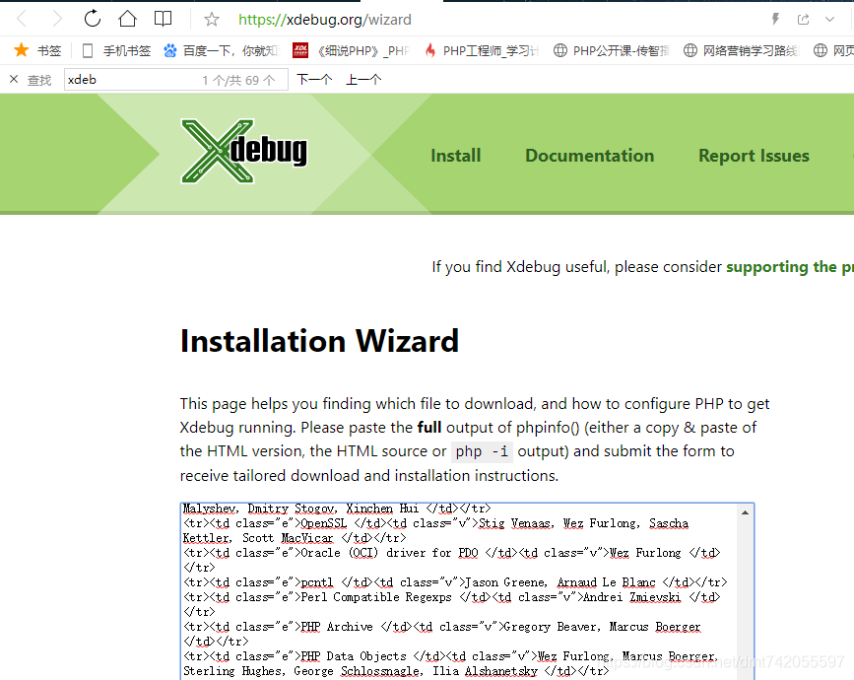Click the xdebug.org/wizard address field

click(x=325, y=20)
